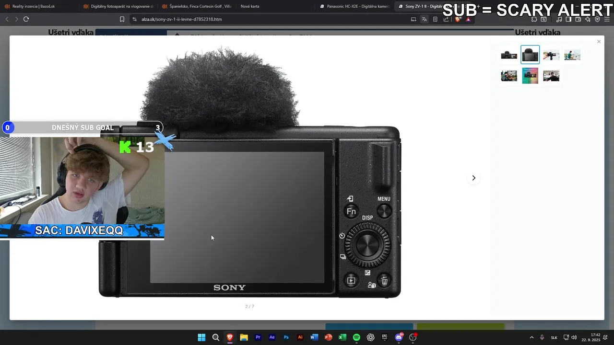Switch to Digitálny fotoaparát na vlogovanie tab
The height and width of the screenshot is (345, 614).
118,6
